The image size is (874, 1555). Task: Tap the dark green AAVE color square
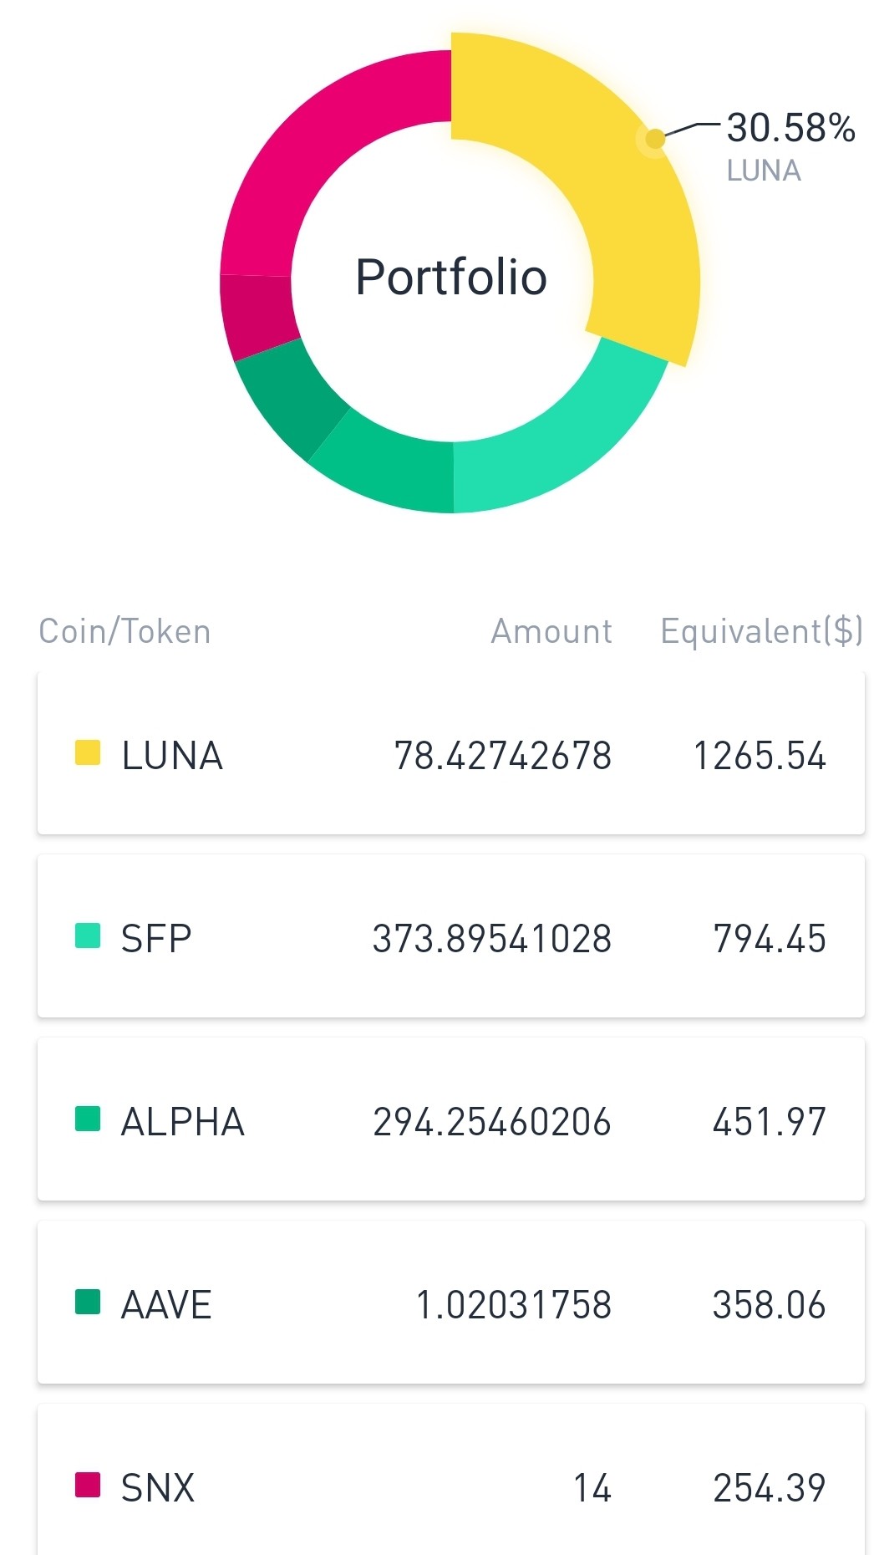click(x=88, y=1302)
